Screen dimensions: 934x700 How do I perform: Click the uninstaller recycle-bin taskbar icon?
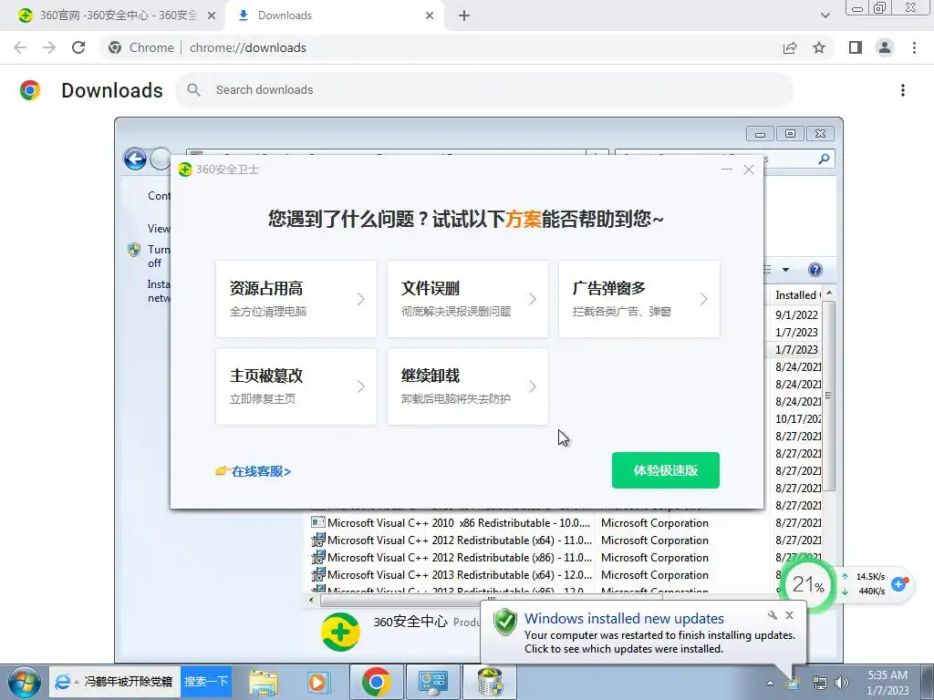[x=490, y=682]
